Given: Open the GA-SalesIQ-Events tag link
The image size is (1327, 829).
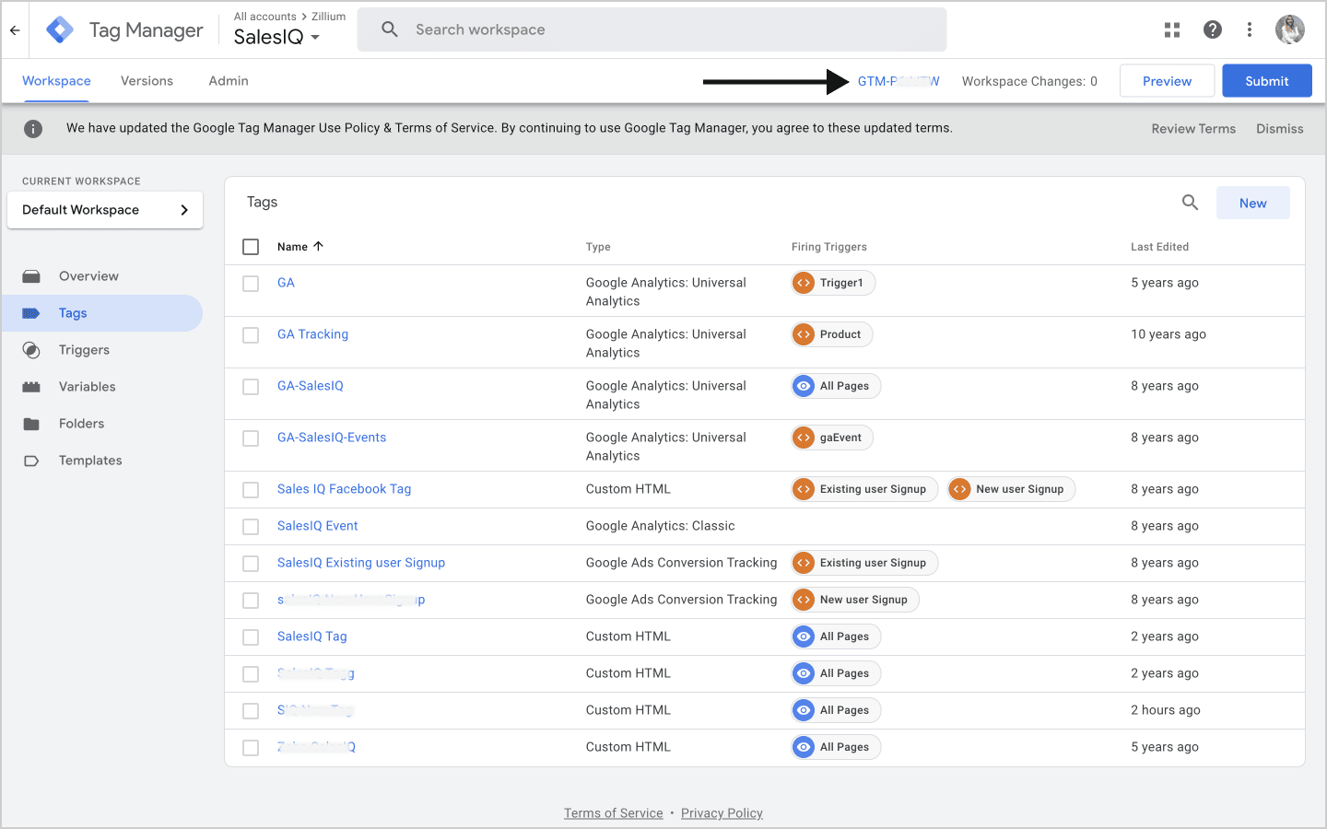Looking at the screenshot, I should click(332, 438).
